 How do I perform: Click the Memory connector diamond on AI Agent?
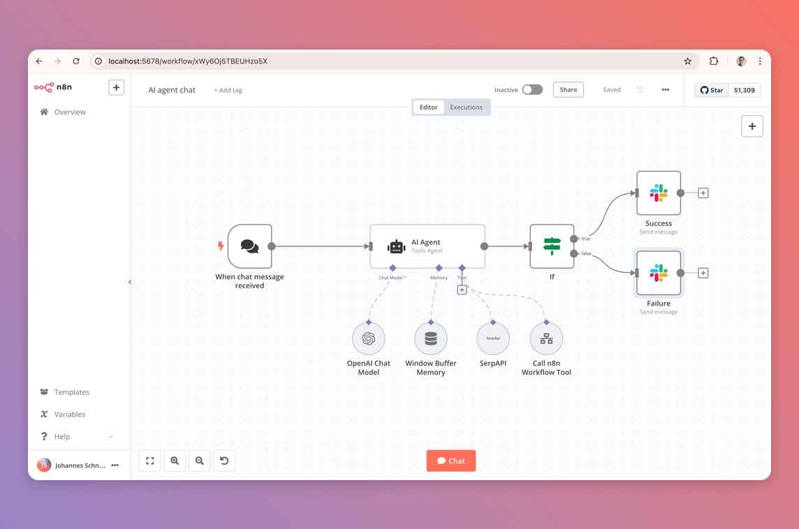point(439,268)
